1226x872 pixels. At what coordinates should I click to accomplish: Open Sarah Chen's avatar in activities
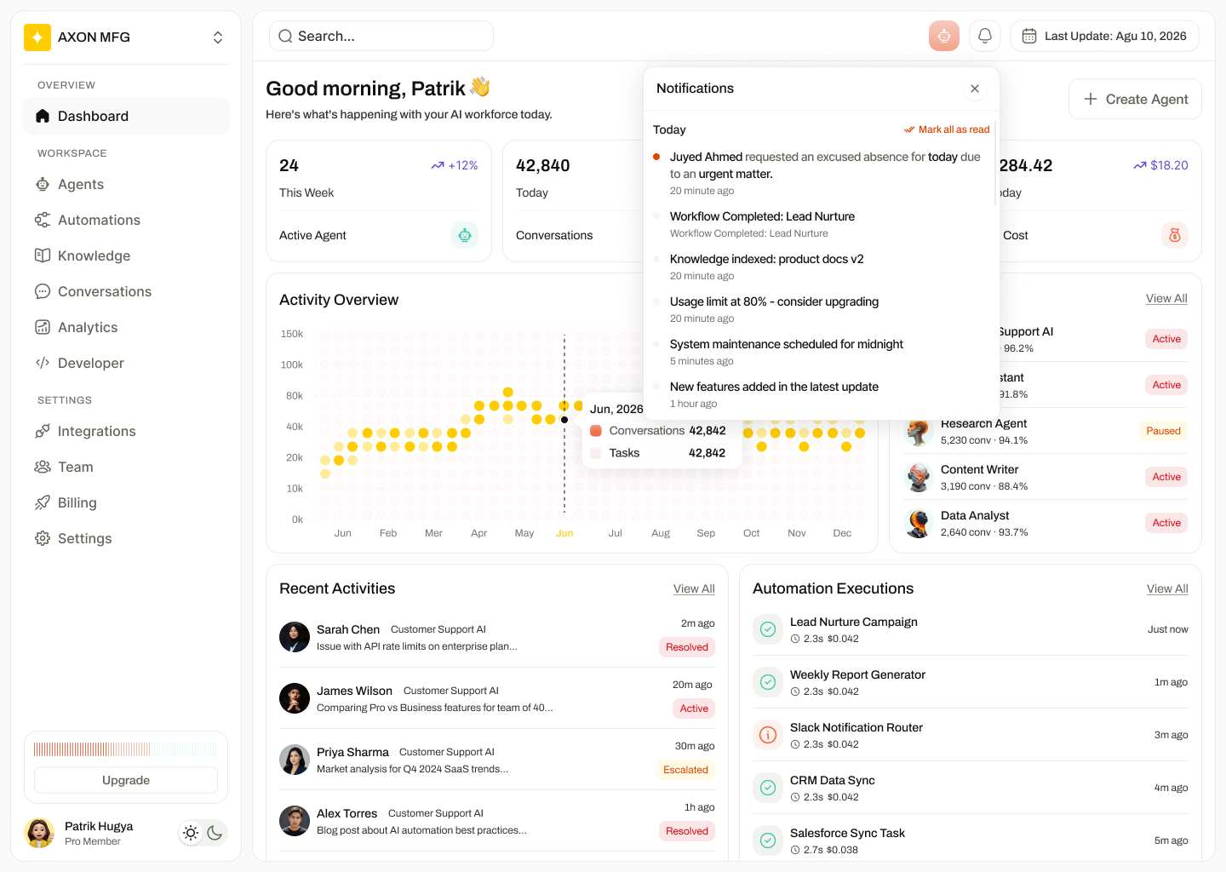click(295, 637)
